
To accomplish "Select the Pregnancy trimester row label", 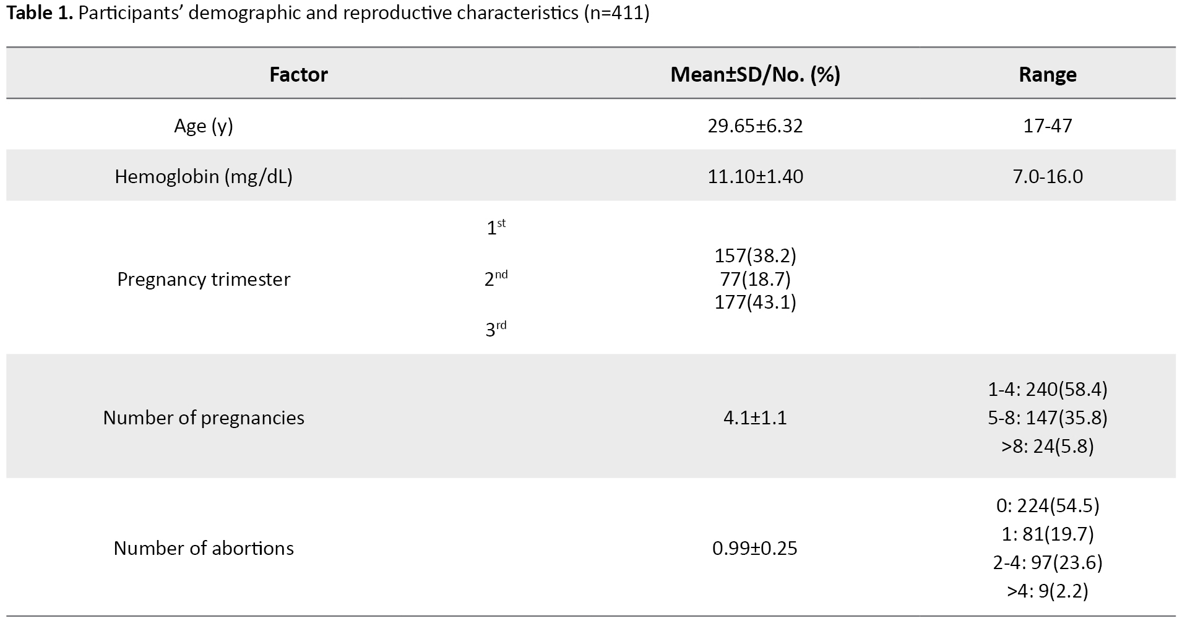I will click(203, 280).
